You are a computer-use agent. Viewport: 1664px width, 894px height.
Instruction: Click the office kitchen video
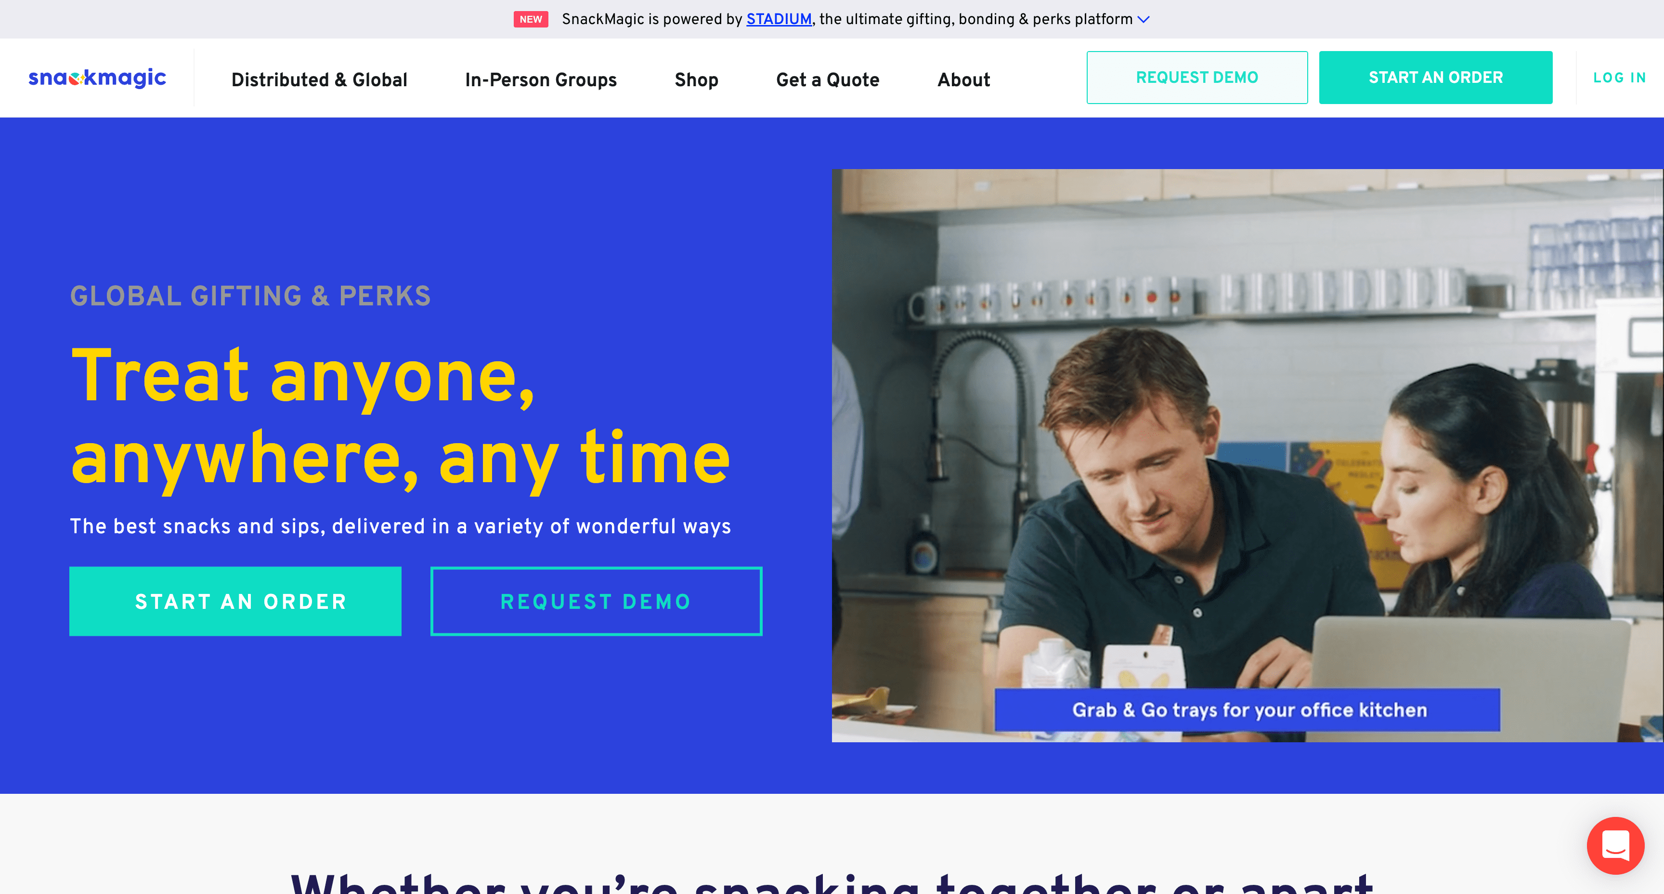point(1247,455)
